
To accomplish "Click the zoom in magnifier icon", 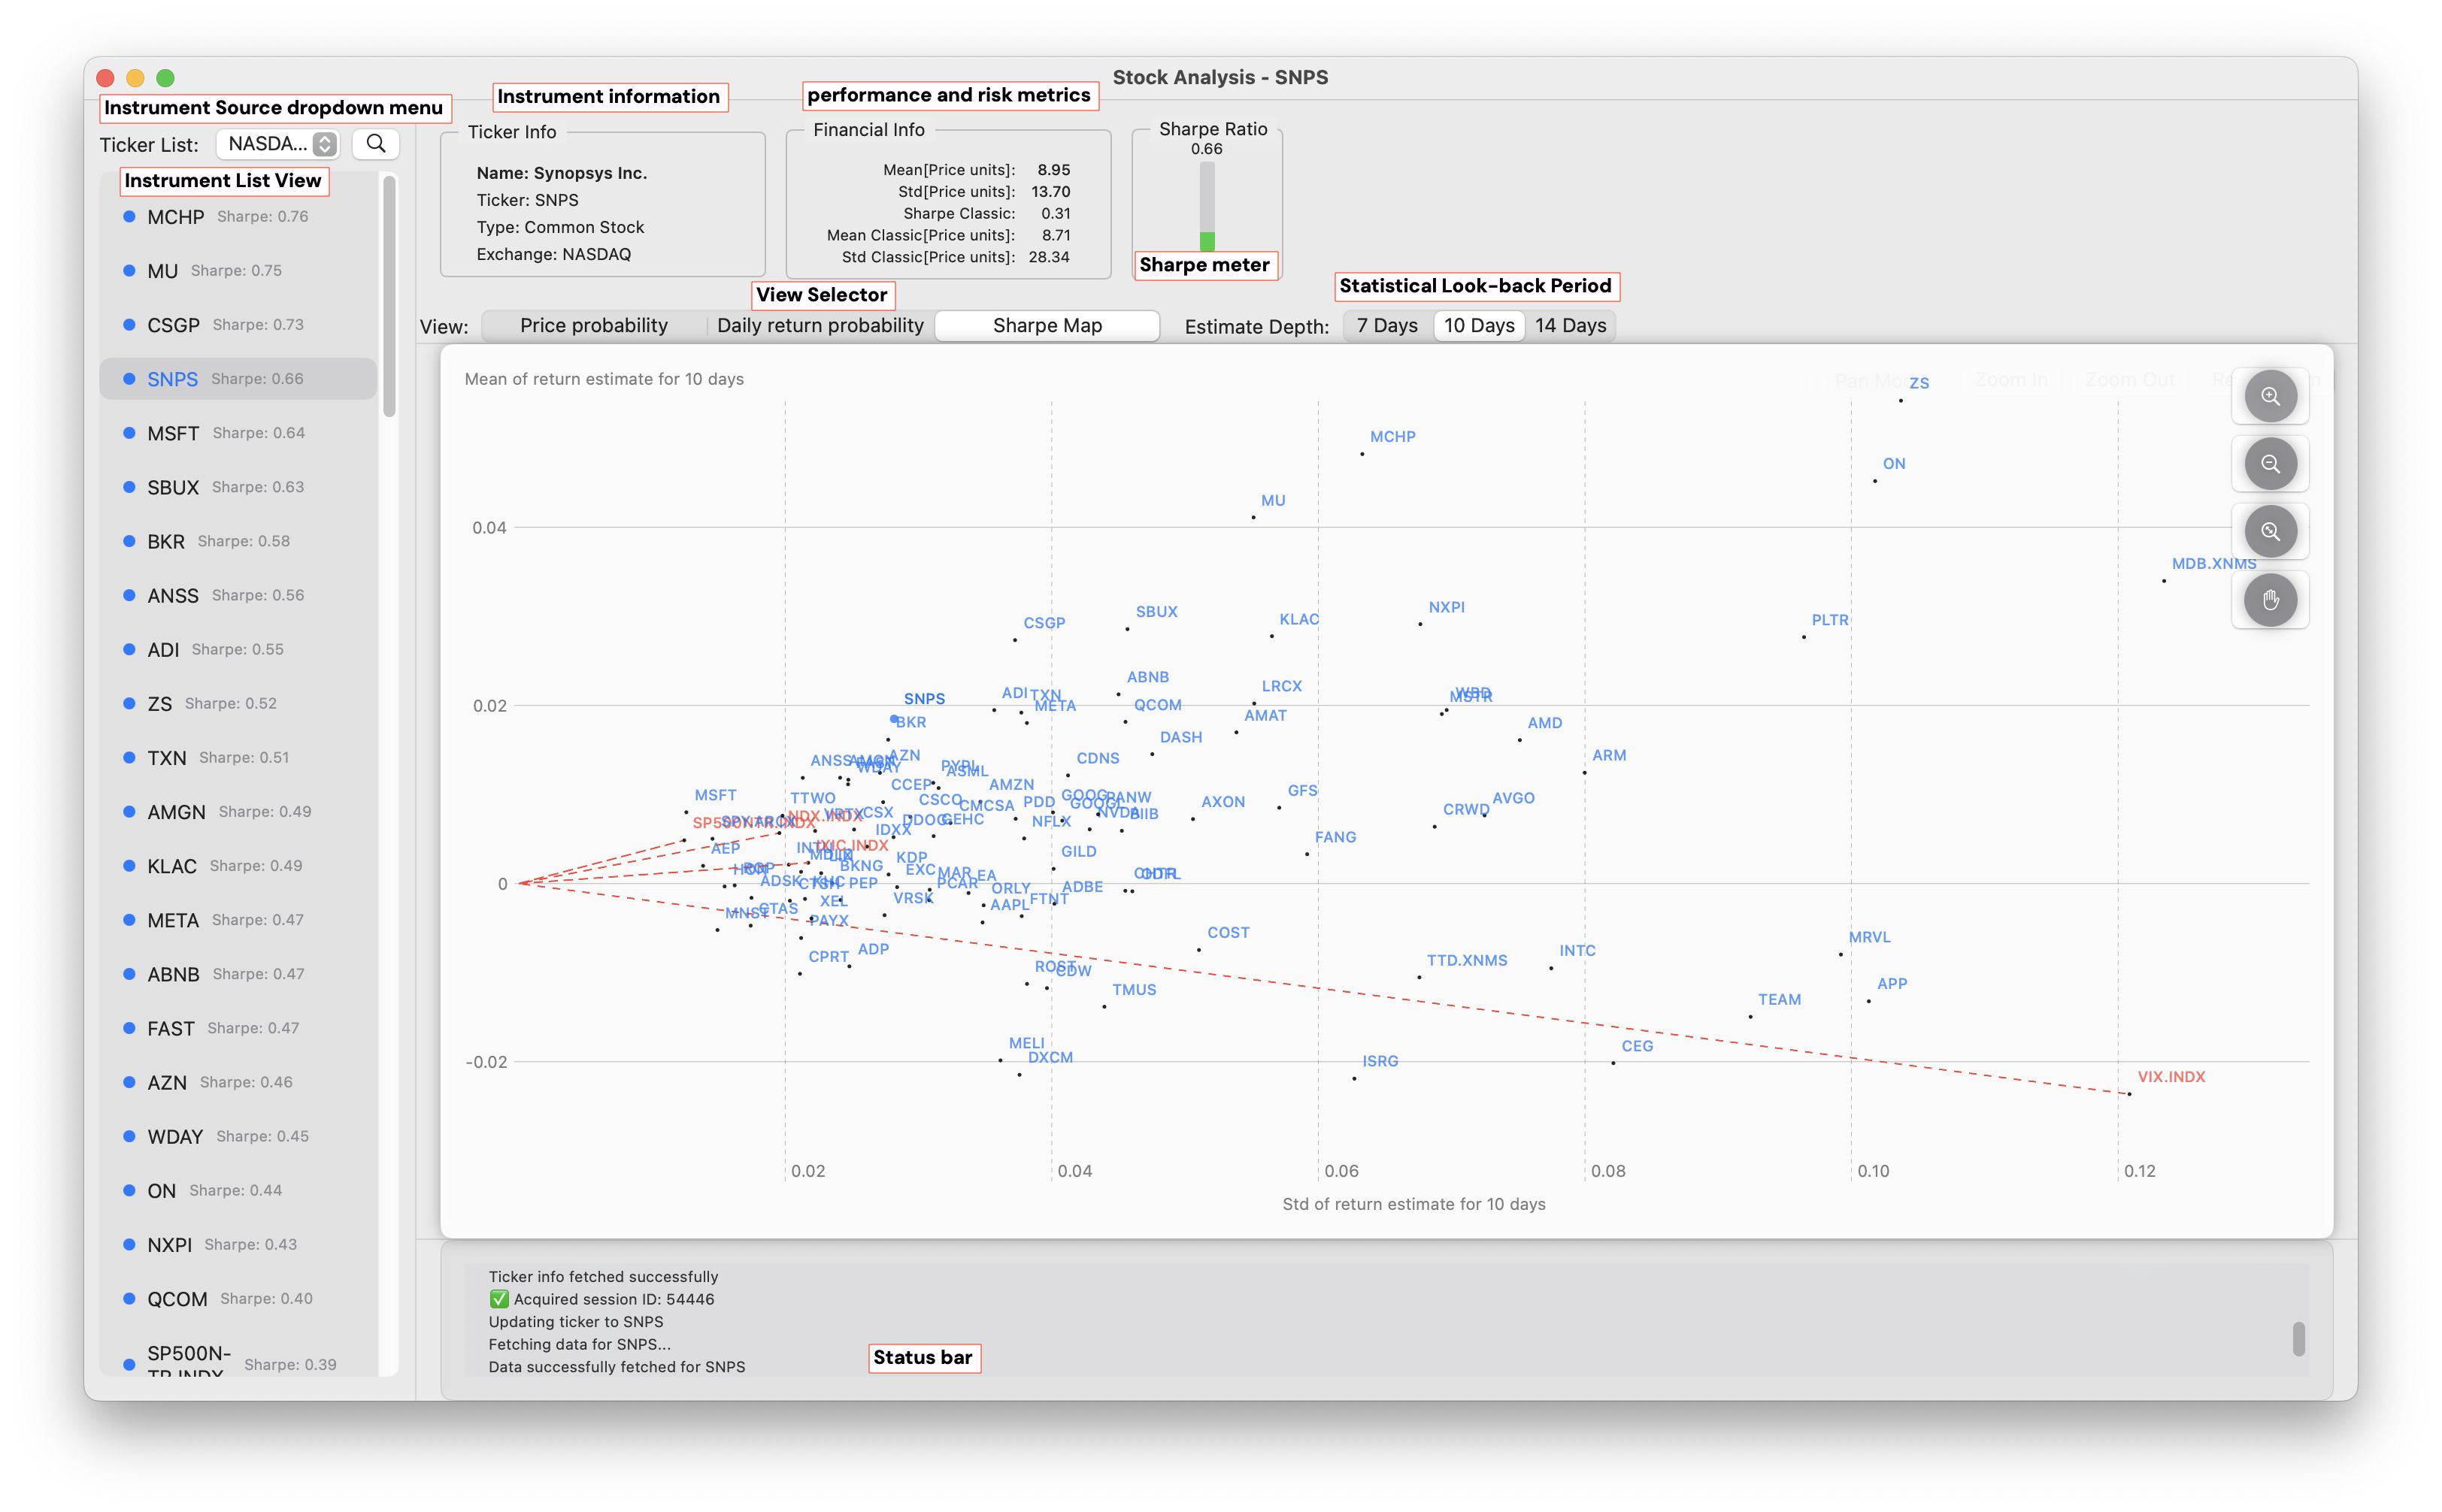I will [2269, 396].
